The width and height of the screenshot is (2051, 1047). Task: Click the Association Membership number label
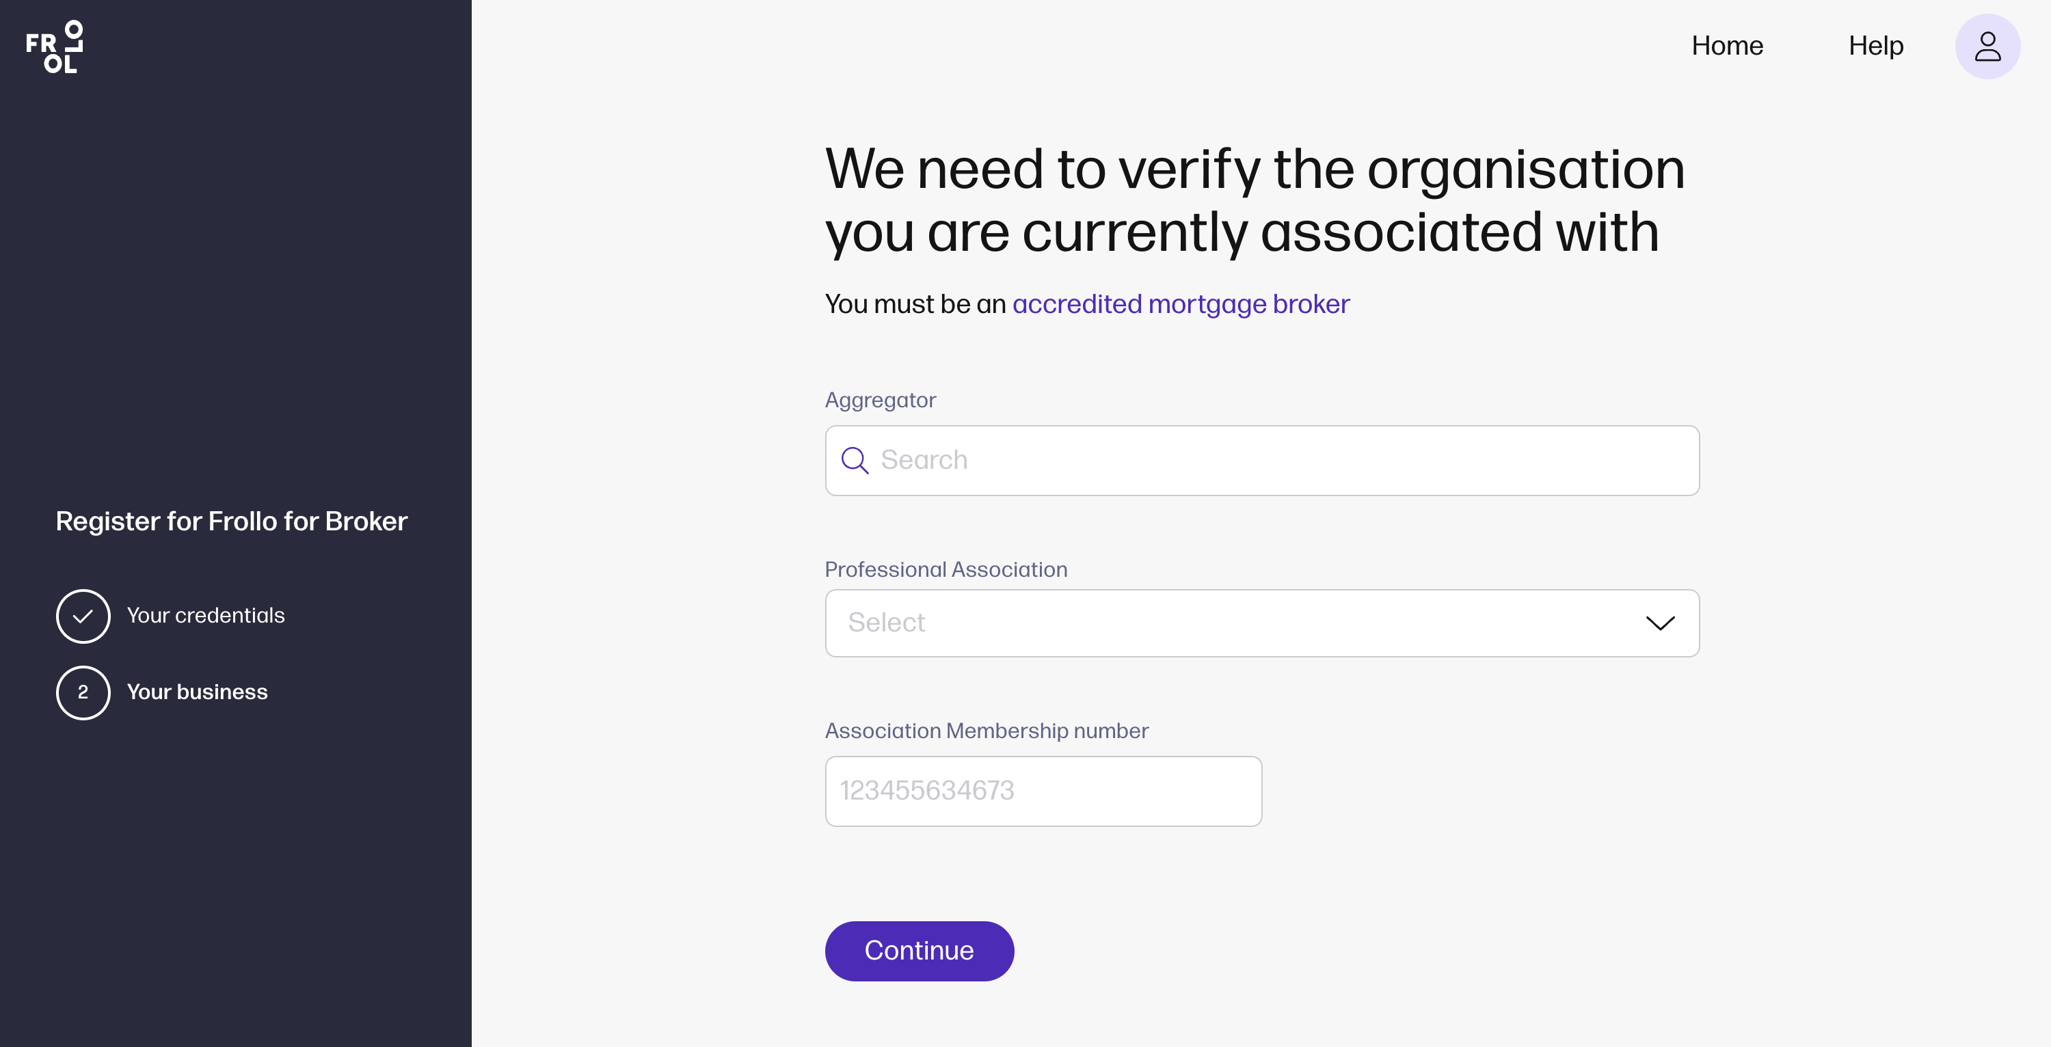tap(987, 730)
